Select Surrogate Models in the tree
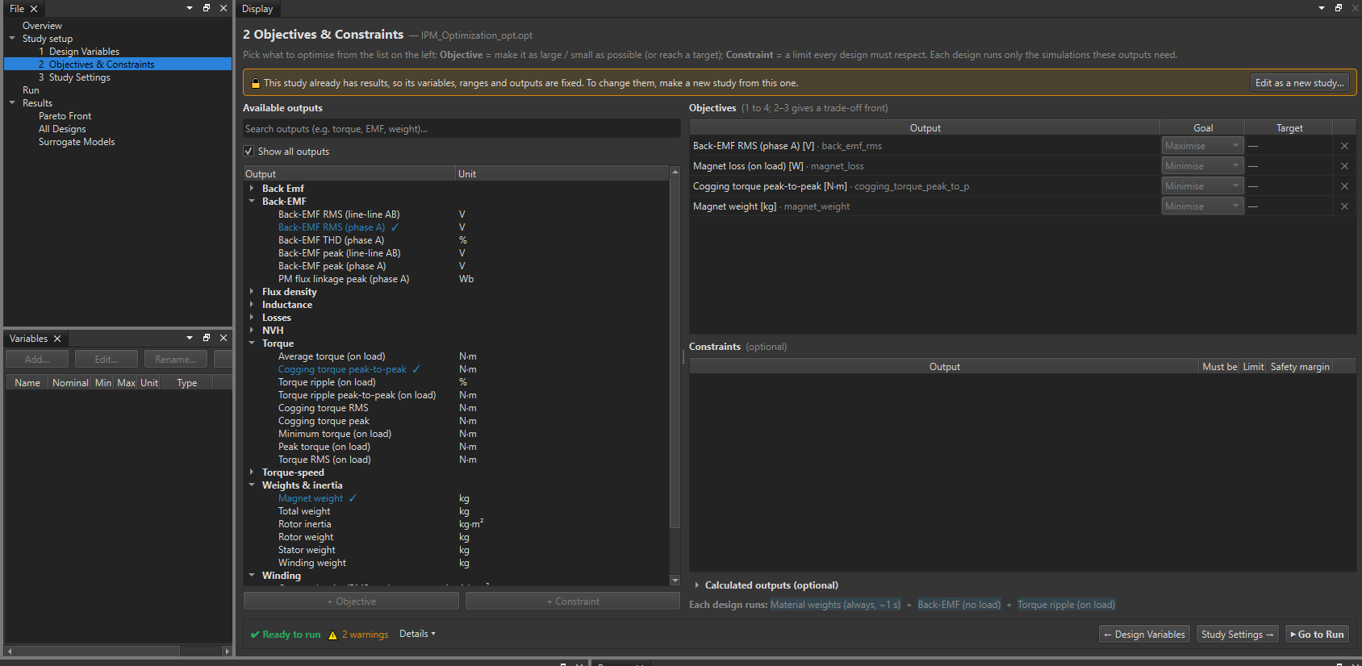This screenshot has height=666, width=1362. click(77, 142)
